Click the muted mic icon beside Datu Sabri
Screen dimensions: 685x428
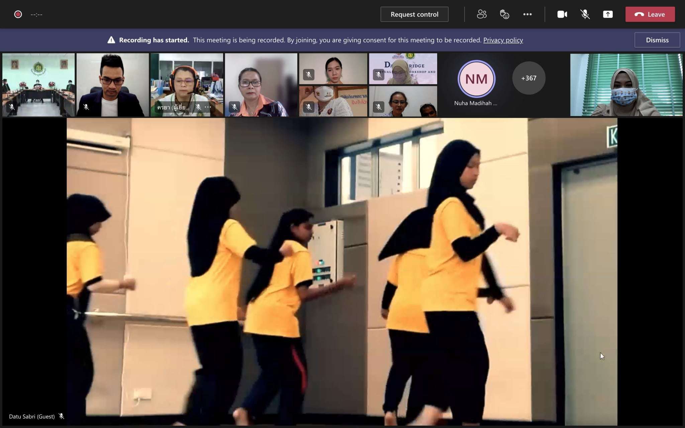coord(61,416)
